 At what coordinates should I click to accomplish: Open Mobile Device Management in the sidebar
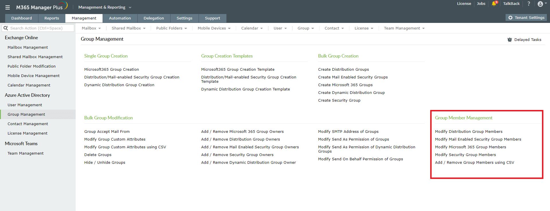34,76
